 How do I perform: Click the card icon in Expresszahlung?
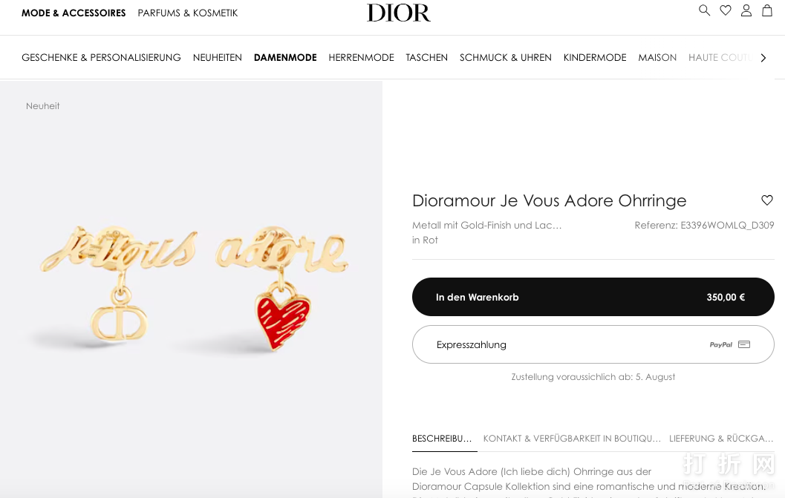pos(744,344)
